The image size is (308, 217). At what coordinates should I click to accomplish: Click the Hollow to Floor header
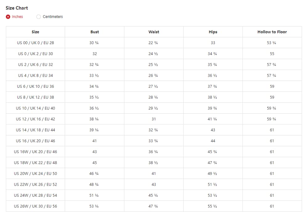coord(272,32)
